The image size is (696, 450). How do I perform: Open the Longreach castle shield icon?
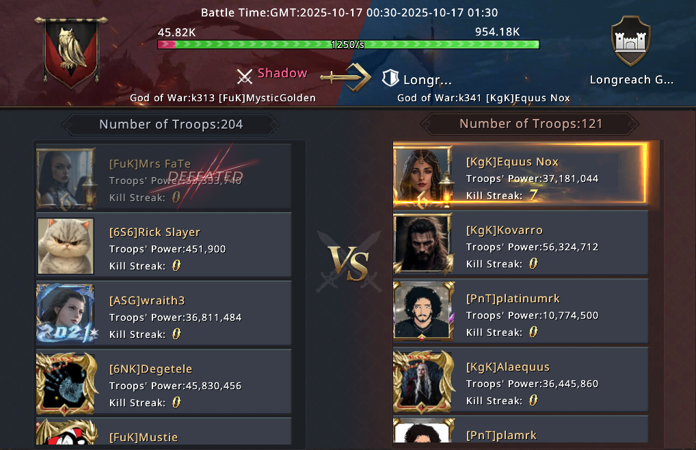[631, 41]
